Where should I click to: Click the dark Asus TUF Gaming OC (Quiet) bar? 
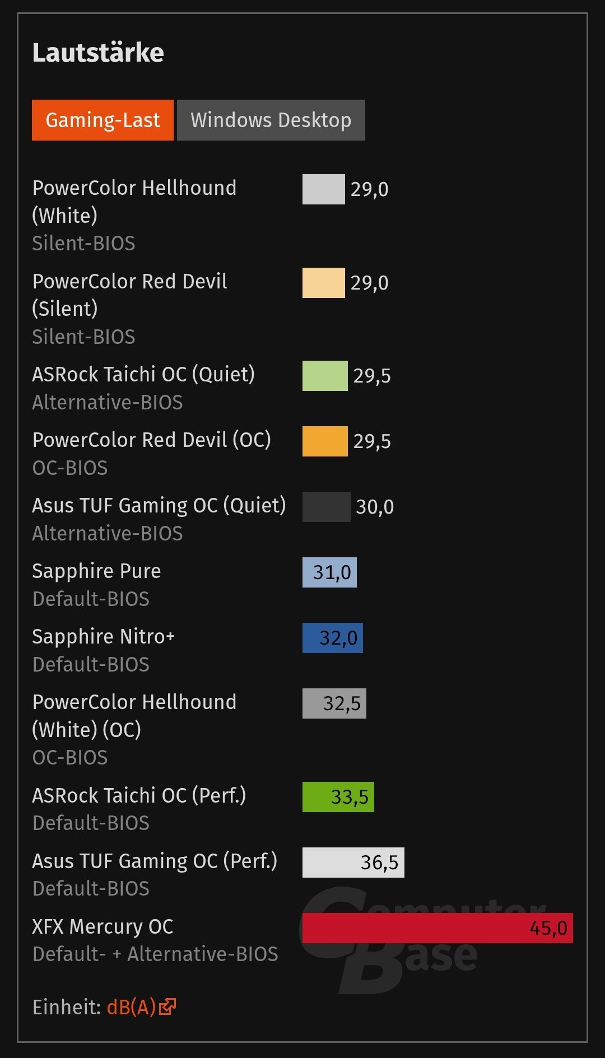[x=327, y=507]
